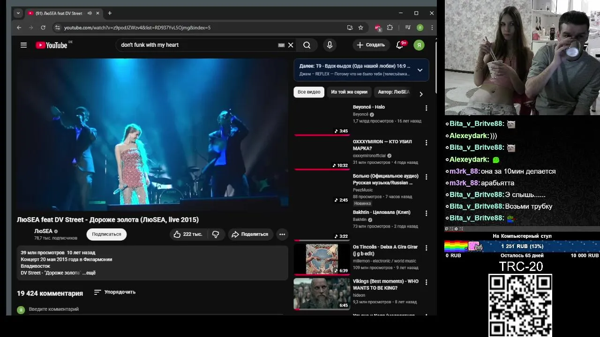Click the install/cast icon in address bar

pos(350,28)
